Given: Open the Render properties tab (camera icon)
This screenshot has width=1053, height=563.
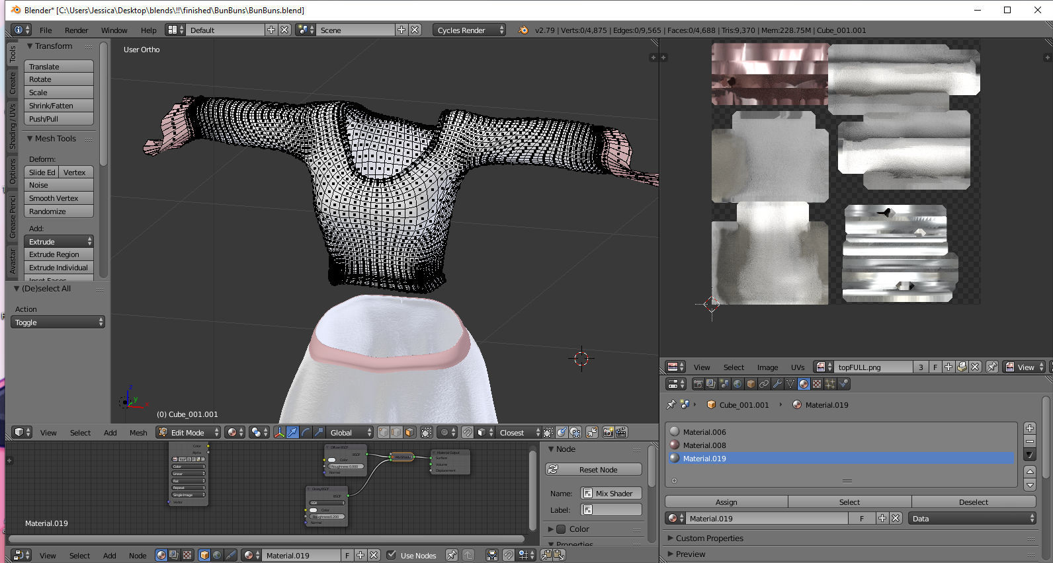Looking at the screenshot, I should pos(698,384).
